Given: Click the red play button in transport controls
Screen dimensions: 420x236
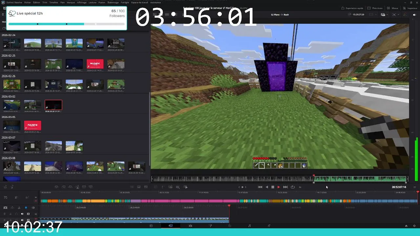Looking at the screenshot, I should (279, 187).
